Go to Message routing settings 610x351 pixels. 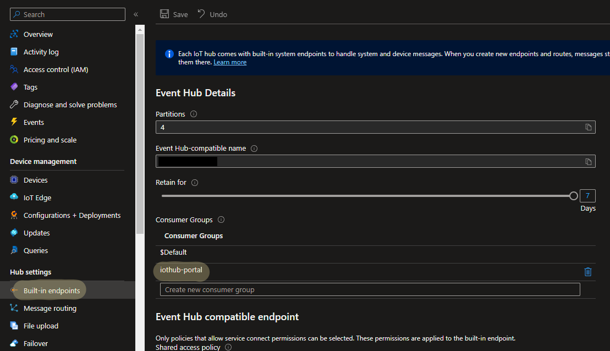coord(50,308)
